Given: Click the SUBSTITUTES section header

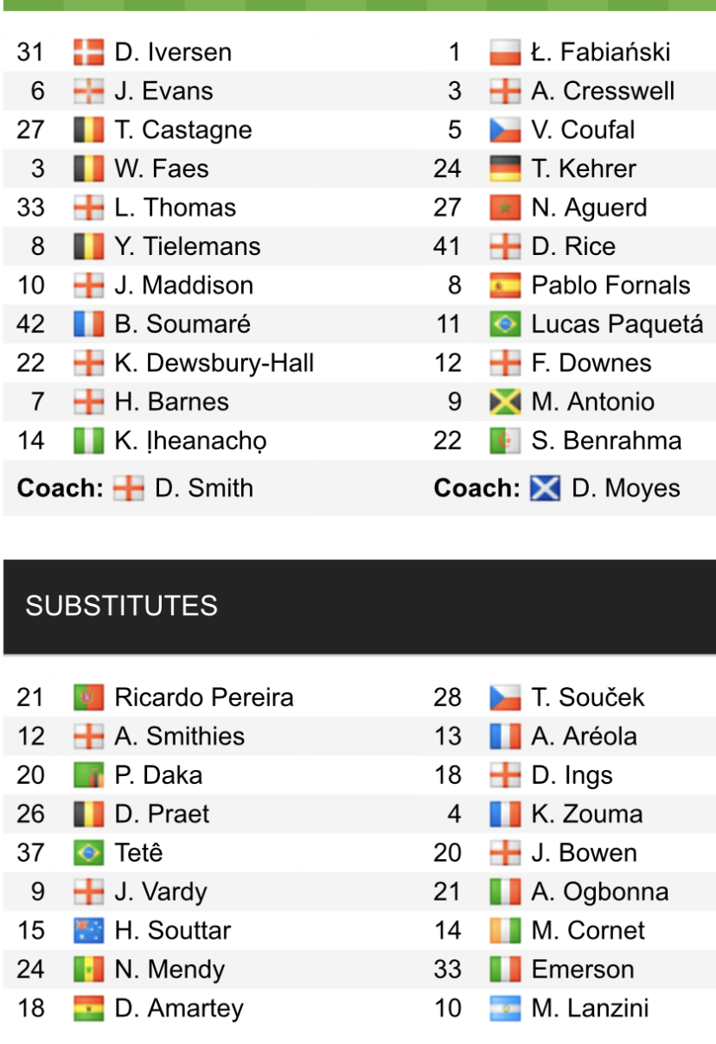Looking at the screenshot, I should coord(121,606).
